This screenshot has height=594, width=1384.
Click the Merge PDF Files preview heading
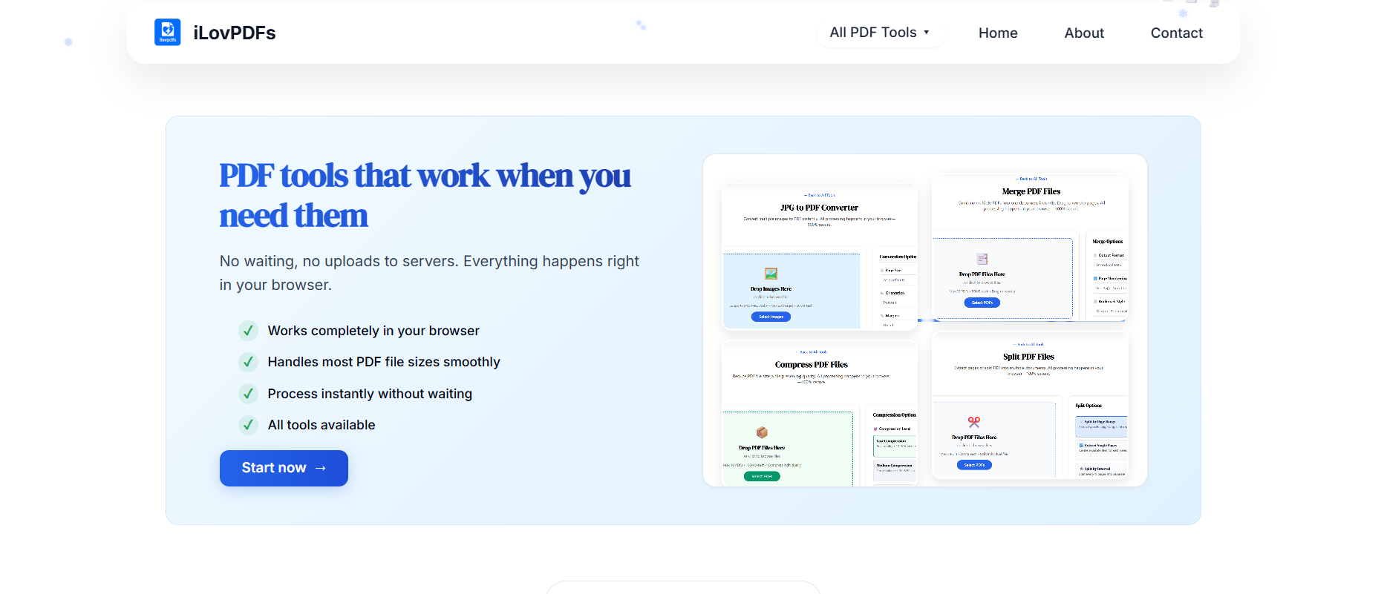[1031, 191]
